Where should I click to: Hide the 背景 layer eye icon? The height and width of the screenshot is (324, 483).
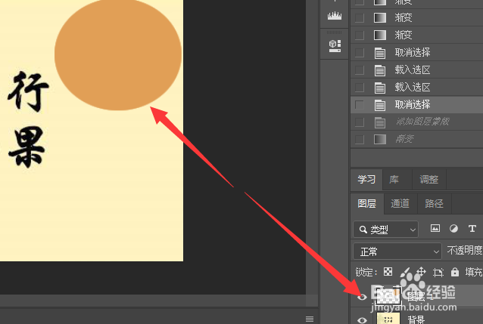point(362,319)
